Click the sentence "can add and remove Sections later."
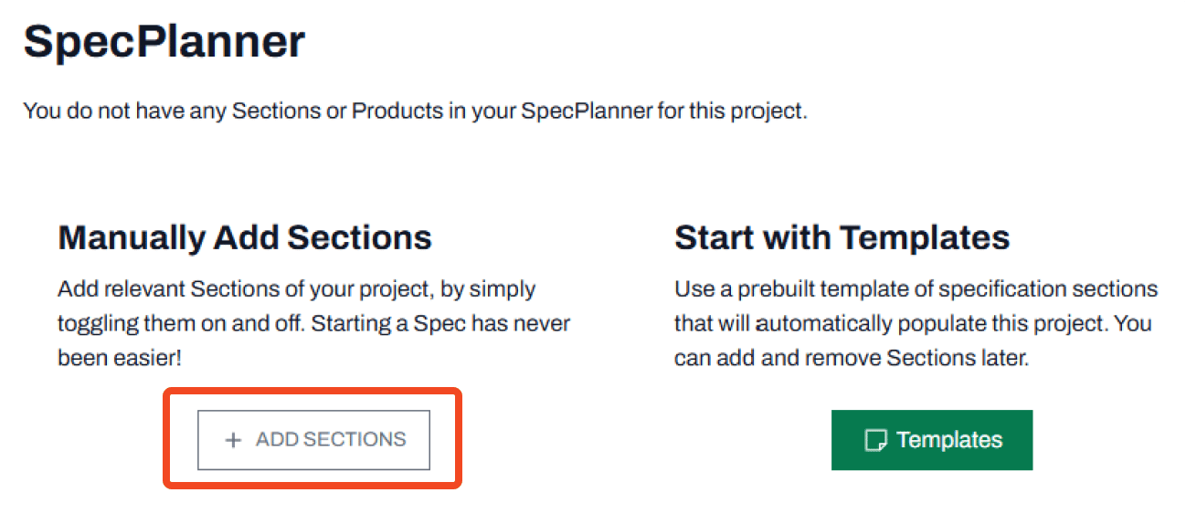Screen dimensions: 1186x524 click(852, 358)
